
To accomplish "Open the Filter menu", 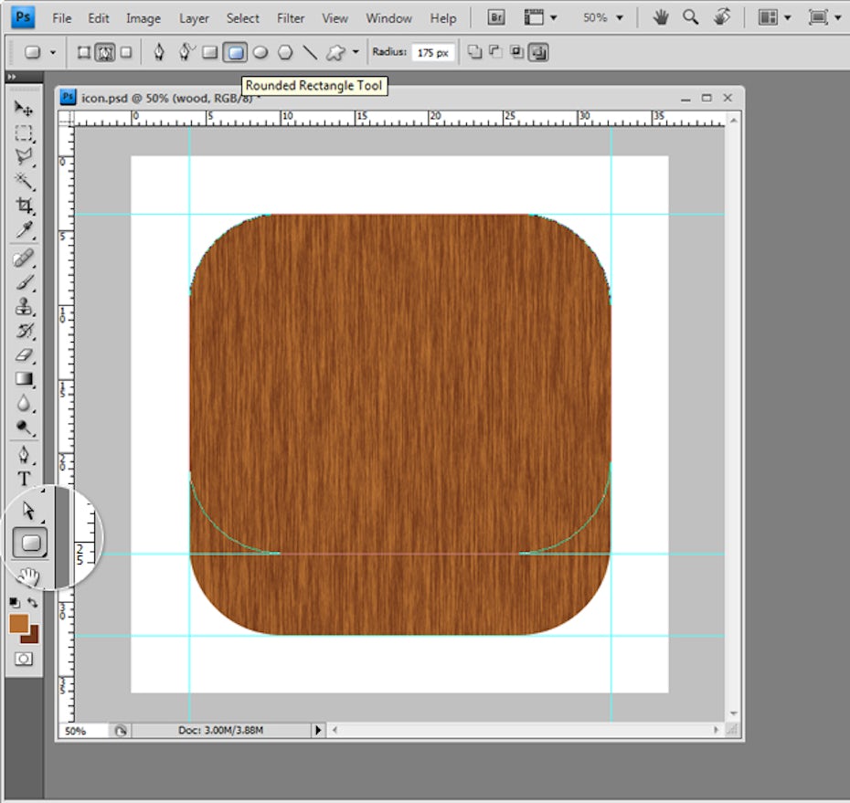I will tap(291, 18).
